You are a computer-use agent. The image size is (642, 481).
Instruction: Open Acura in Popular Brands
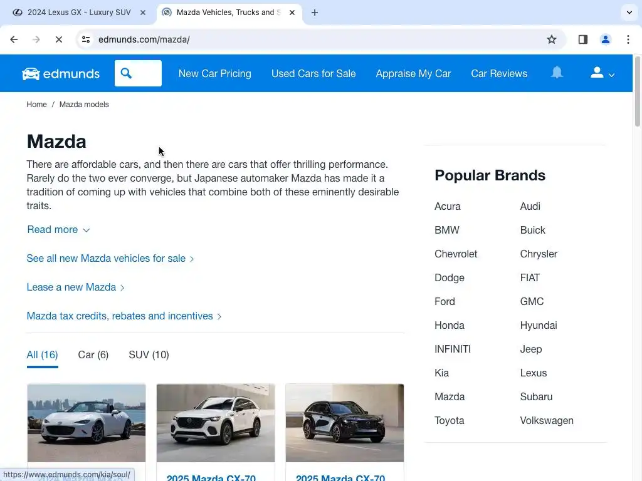point(448,206)
